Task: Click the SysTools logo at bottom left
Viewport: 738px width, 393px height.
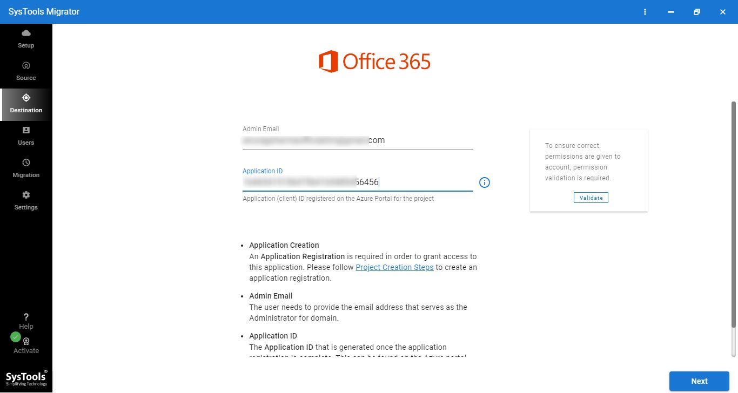Action: 26,378
